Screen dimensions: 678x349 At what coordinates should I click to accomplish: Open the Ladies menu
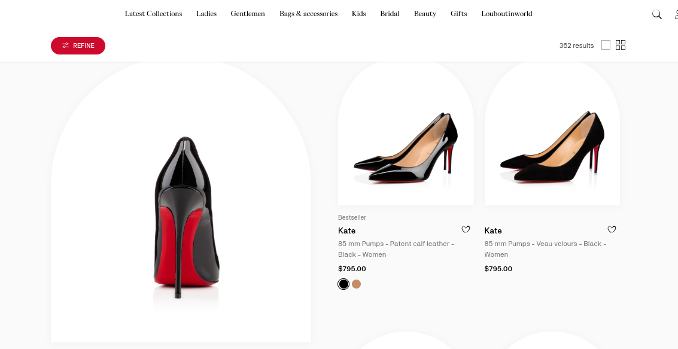pos(206,14)
